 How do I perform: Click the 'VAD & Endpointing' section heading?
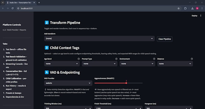[x=65, y=72]
